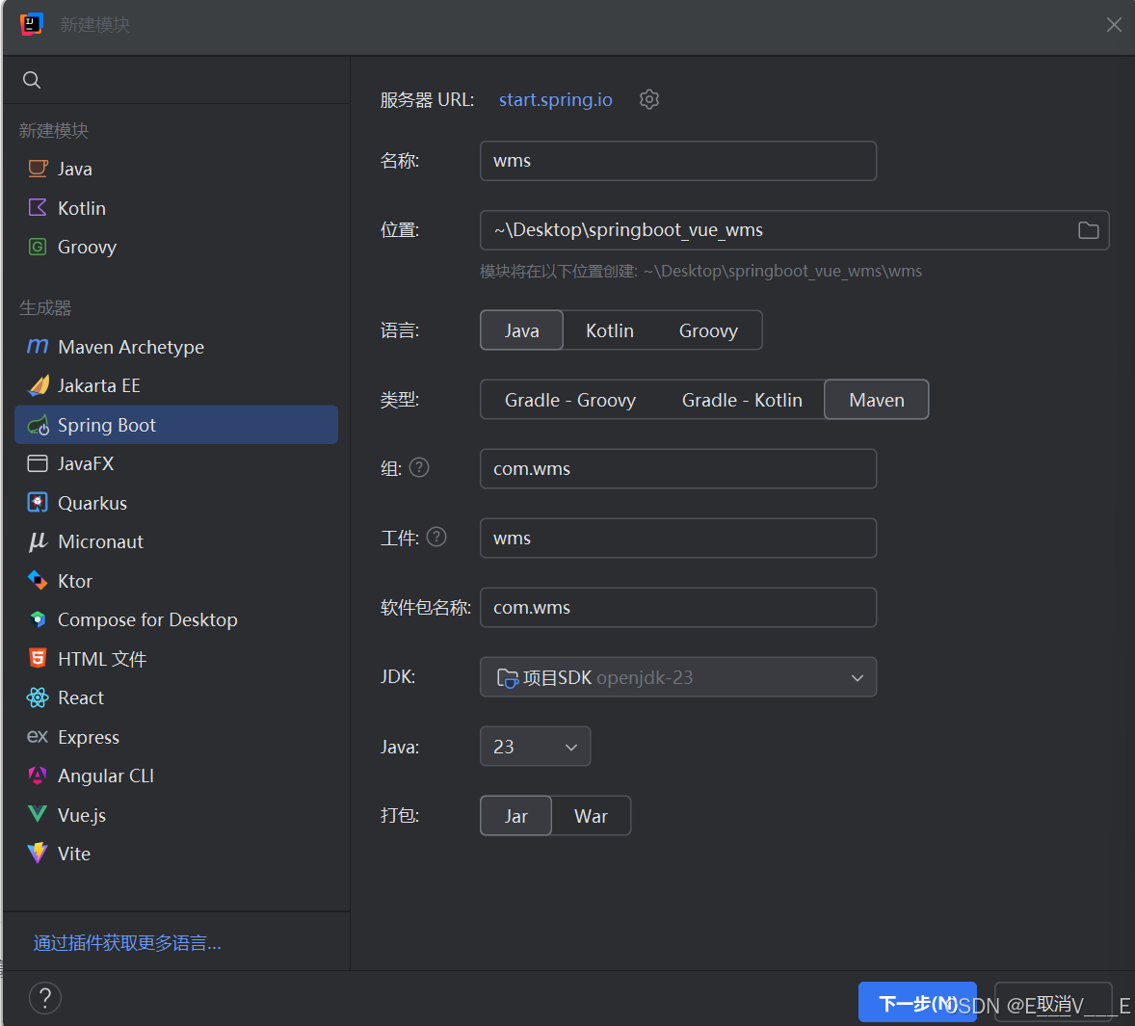Image resolution: width=1135 pixels, height=1026 pixels.
Task: Show help for the Artifact field
Action: tap(436, 537)
